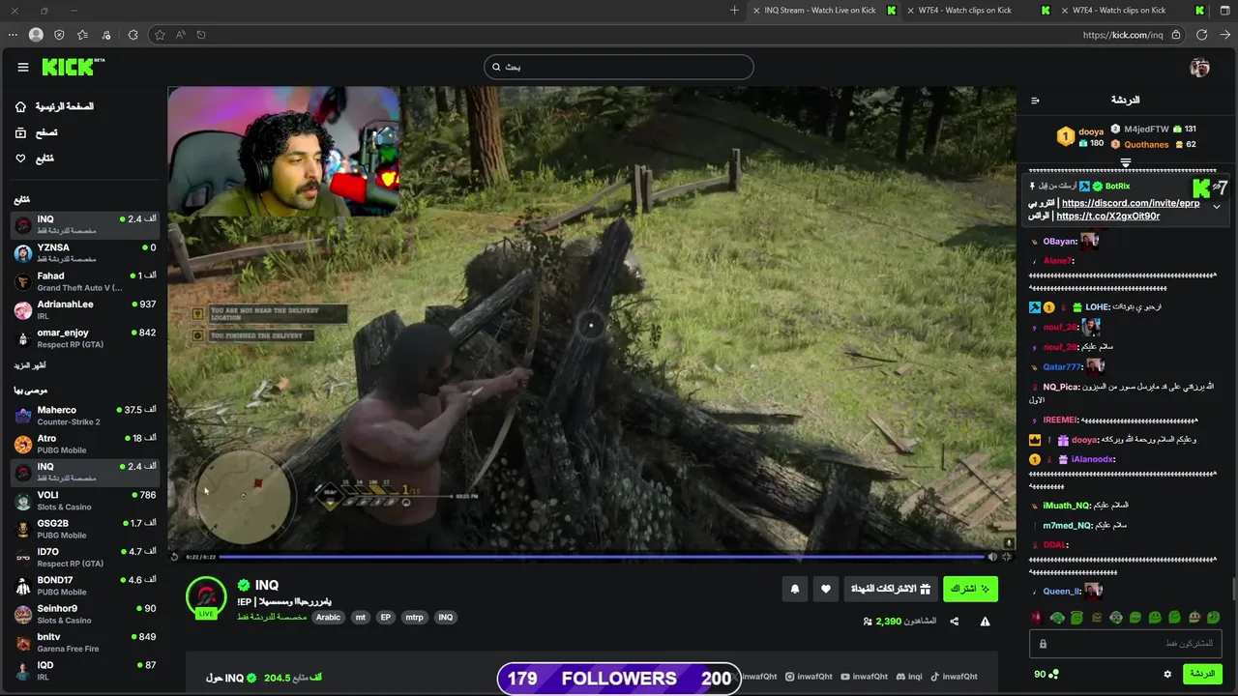Open the Kick hamburger menu

(x=23, y=67)
